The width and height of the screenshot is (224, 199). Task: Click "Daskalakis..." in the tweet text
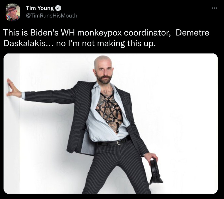[x=28, y=43]
